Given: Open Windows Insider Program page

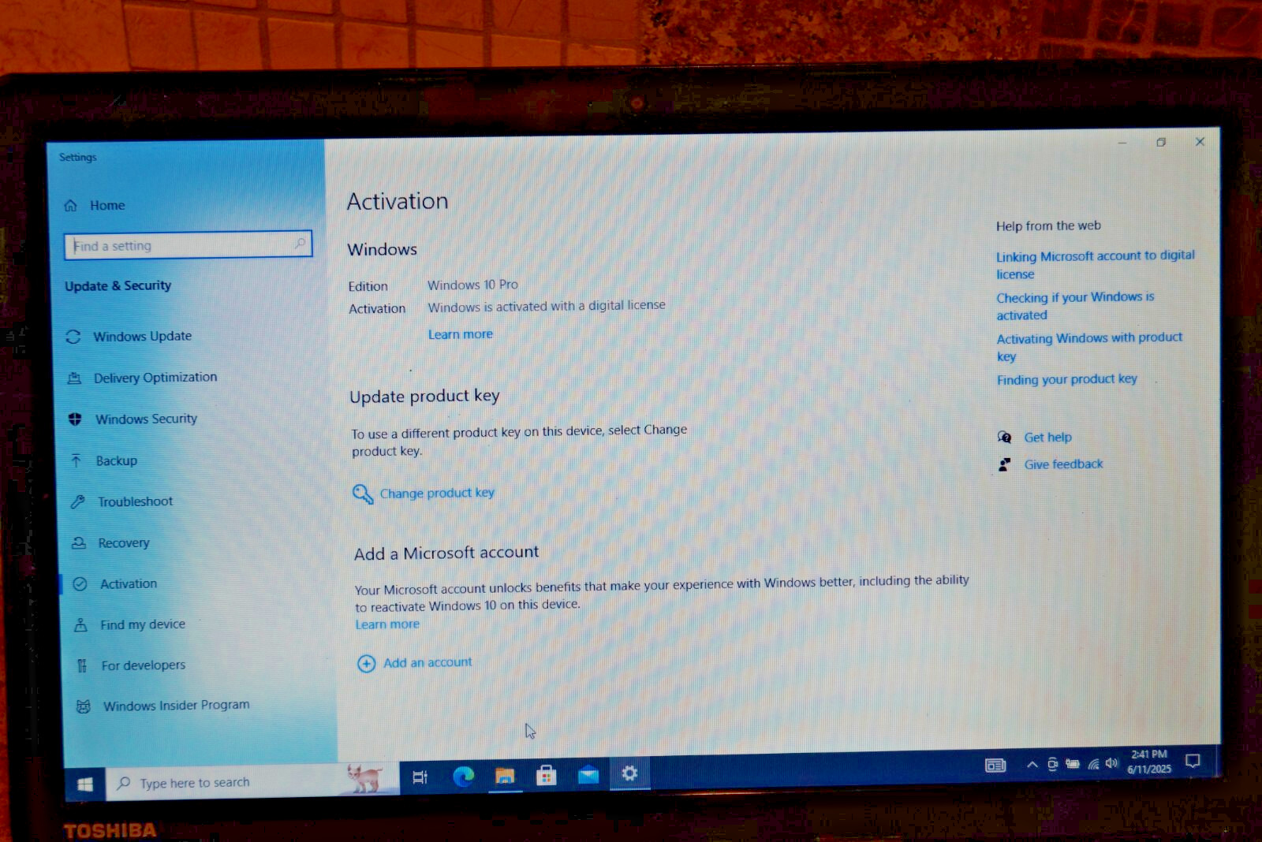Looking at the screenshot, I should (163, 706).
